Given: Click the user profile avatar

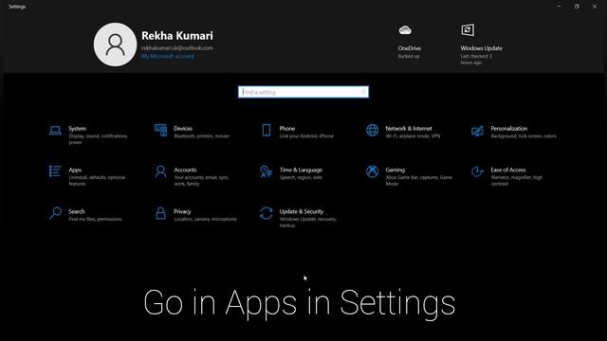Looking at the screenshot, I should [x=115, y=45].
